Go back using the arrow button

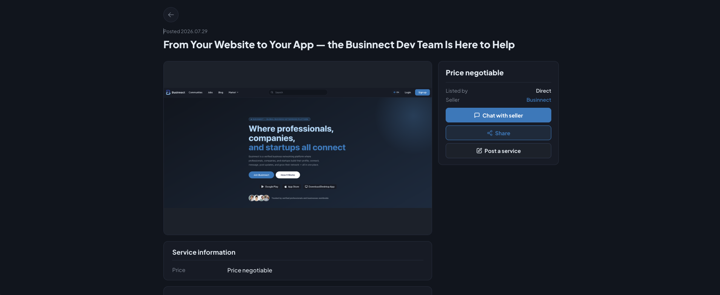click(x=171, y=15)
